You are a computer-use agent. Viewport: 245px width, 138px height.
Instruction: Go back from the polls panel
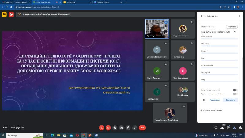pyautogui.click(x=202, y=16)
